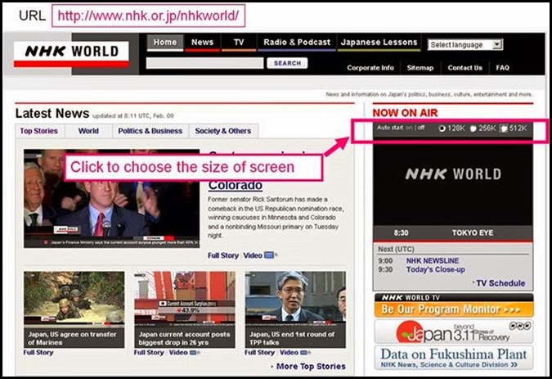The width and height of the screenshot is (552, 379).
Task: Open Video link under TPP talks article
Action: pyautogui.click(x=289, y=353)
